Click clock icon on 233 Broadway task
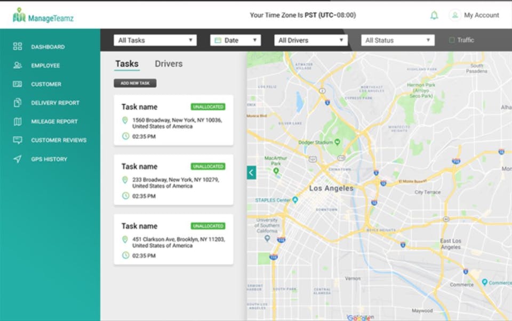This screenshot has height=321, width=512. (126, 196)
